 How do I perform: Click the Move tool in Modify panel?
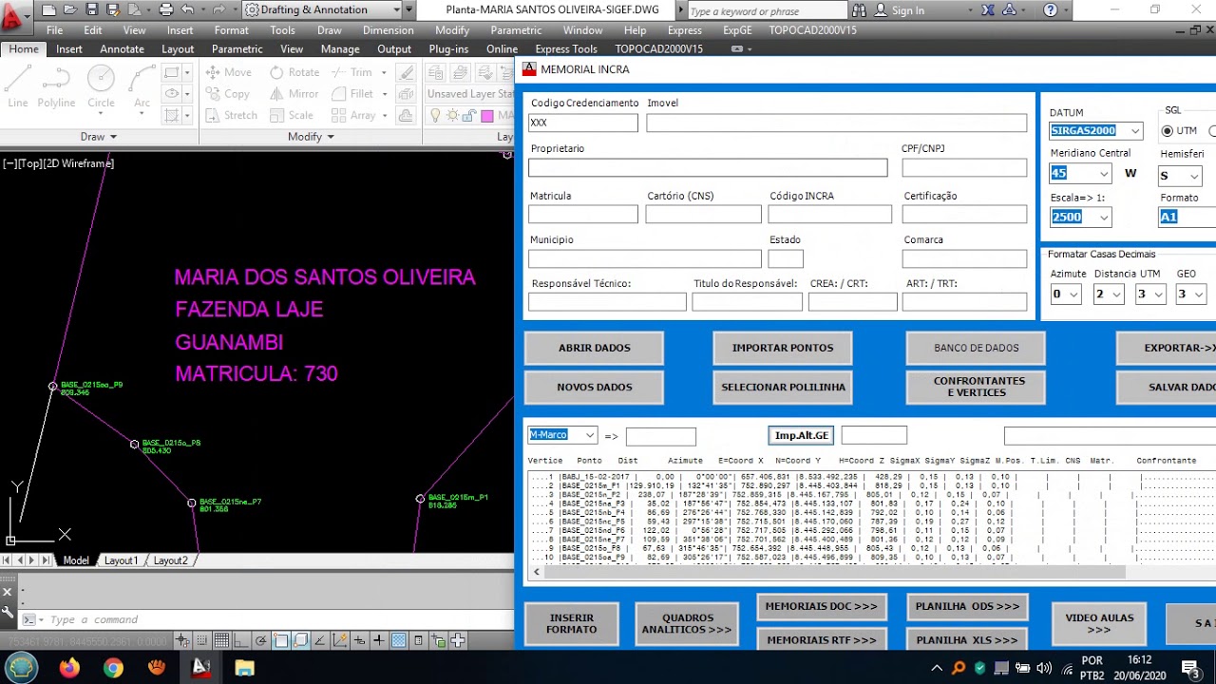[x=228, y=72]
